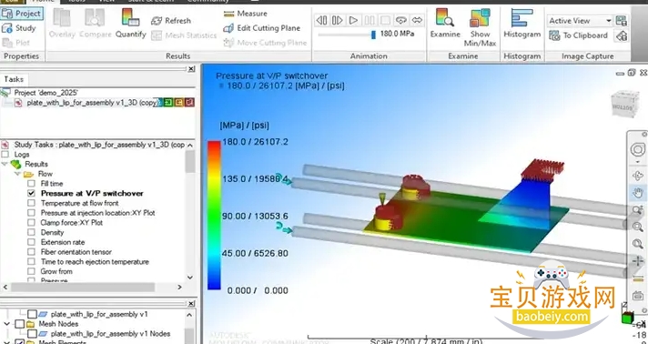Collapse the Mesh Nodes layer group
This screenshot has height=344, width=648.
(6, 324)
